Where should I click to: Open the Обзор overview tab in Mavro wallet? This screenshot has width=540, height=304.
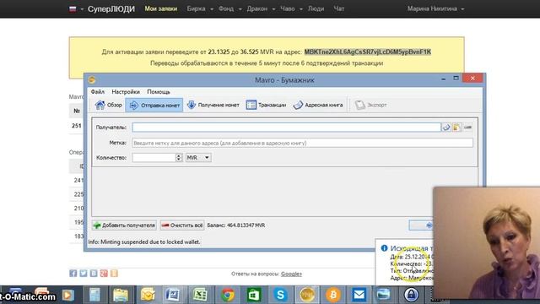(x=109, y=105)
